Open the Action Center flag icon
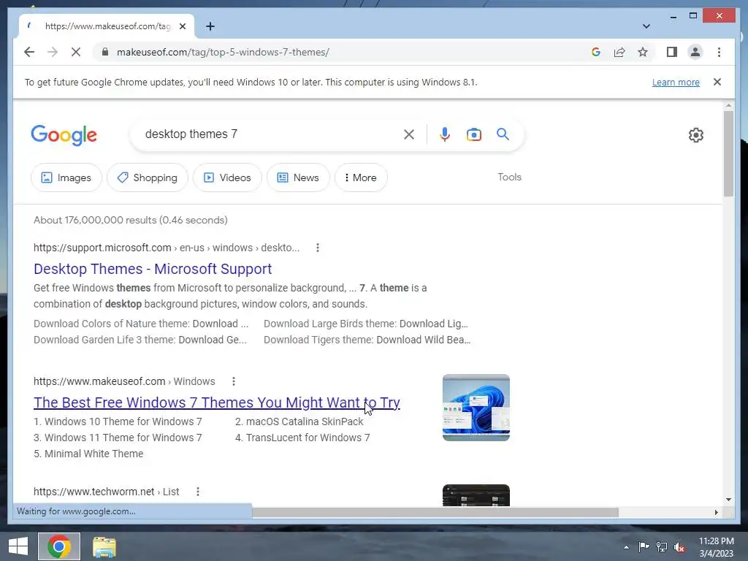 [x=644, y=546]
